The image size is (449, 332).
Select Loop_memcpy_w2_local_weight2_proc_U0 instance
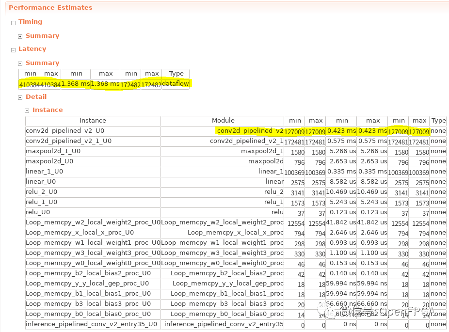pyautogui.click(x=93, y=222)
